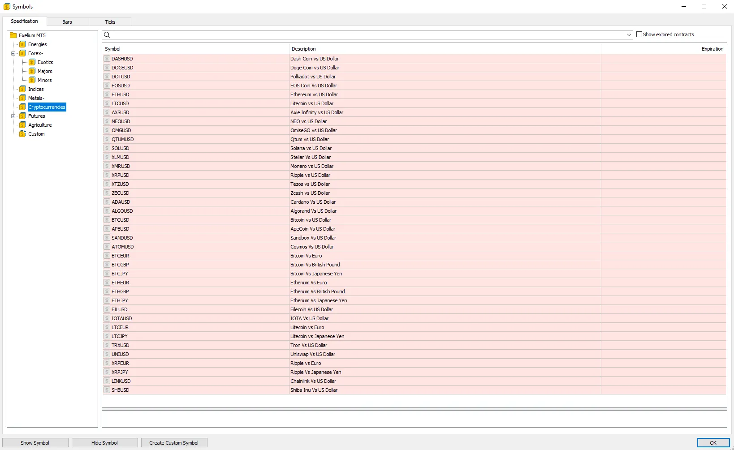Collapse the Forex- tree node
The width and height of the screenshot is (734, 450).
[13, 53]
